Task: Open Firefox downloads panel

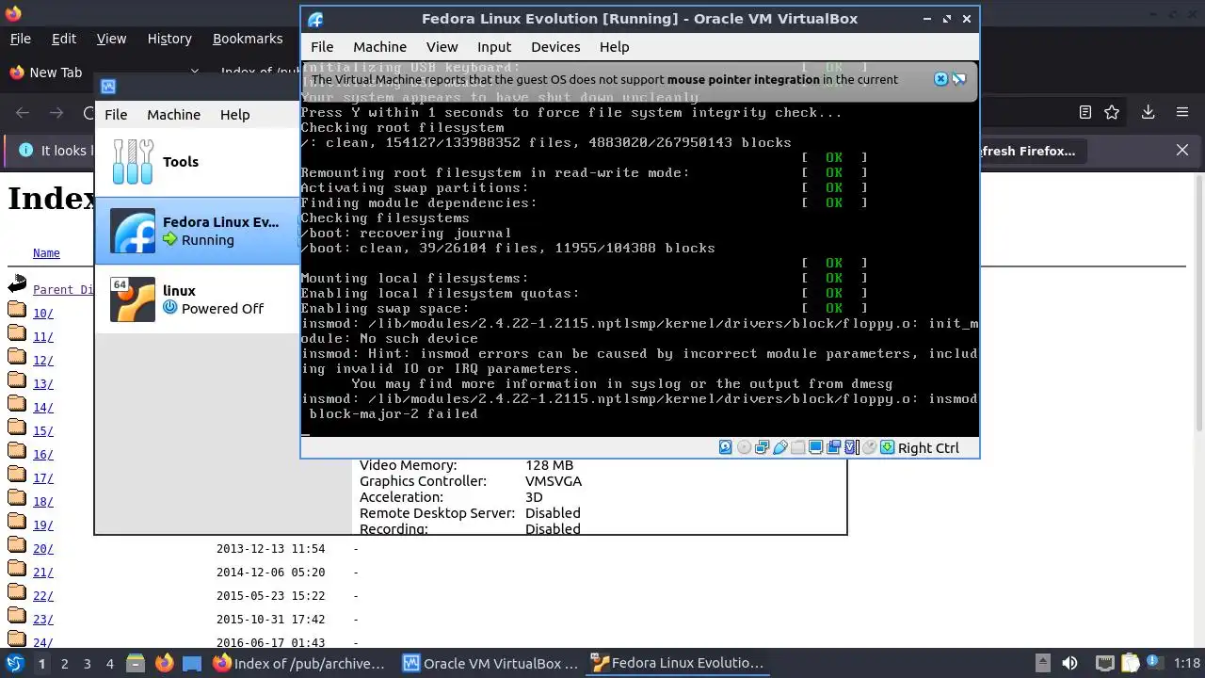Action: (x=1148, y=112)
